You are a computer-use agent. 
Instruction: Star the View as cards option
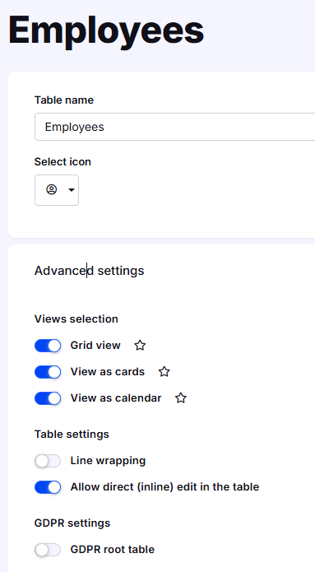(164, 372)
